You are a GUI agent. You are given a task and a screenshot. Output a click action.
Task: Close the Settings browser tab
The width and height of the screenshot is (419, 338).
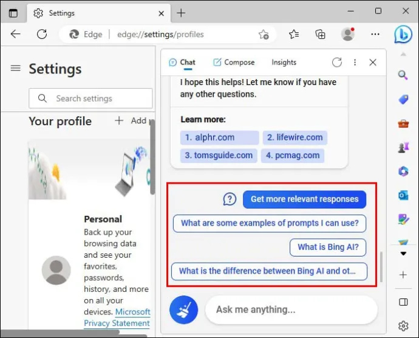point(161,13)
